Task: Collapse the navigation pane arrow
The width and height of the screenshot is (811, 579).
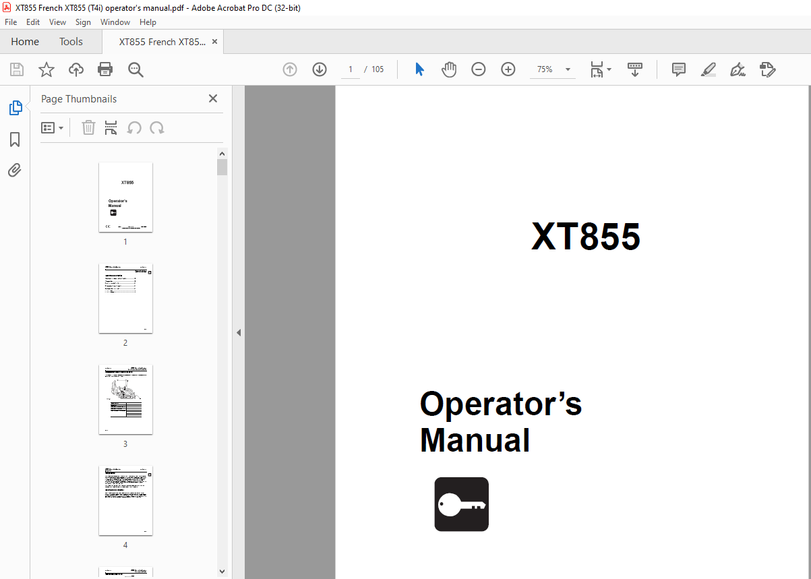Action: [x=238, y=332]
